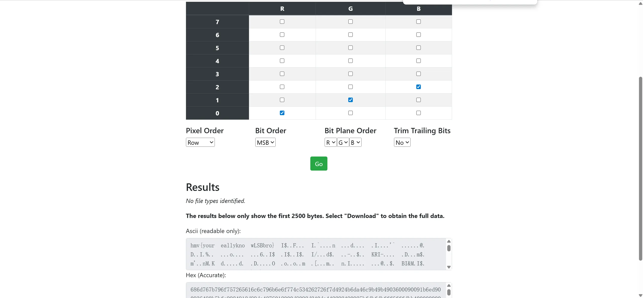Expand the Bit Order MSB dropdown
Viewport: 643px width, 298px height.
265,142
